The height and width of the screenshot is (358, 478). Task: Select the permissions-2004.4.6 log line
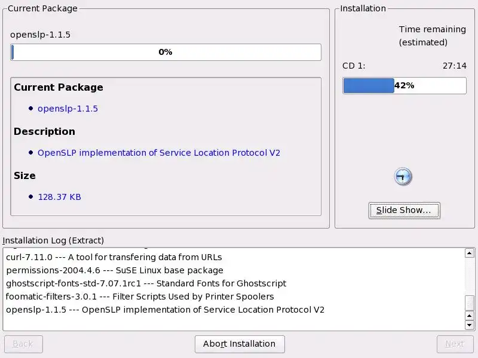tap(106, 270)
